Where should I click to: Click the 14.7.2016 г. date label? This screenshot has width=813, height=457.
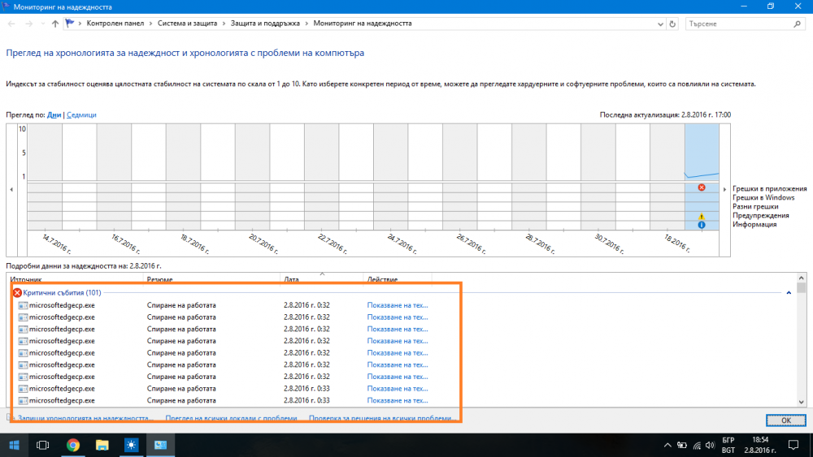click(55, 244)
